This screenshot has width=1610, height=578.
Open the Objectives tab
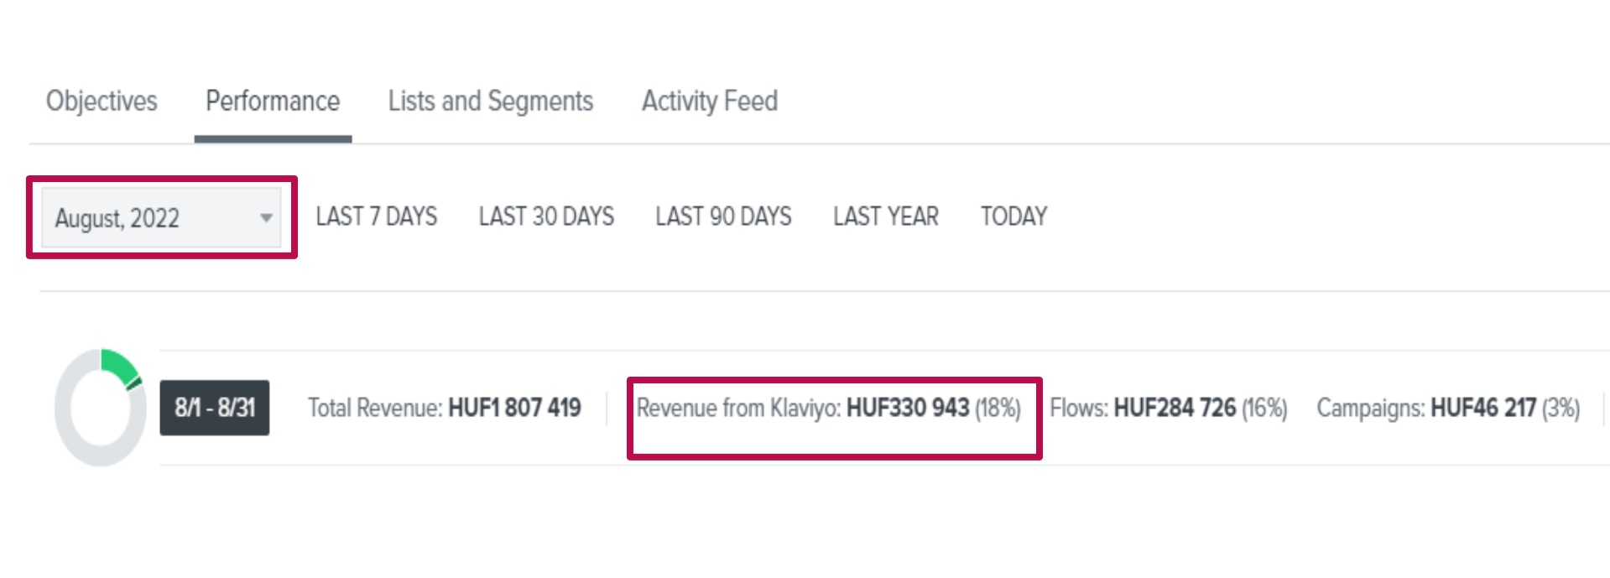pos(102,102)
